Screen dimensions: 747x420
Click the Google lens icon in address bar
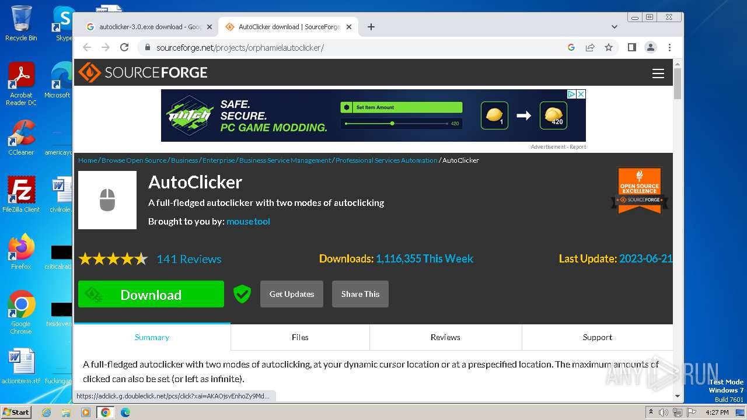point(571,47)
